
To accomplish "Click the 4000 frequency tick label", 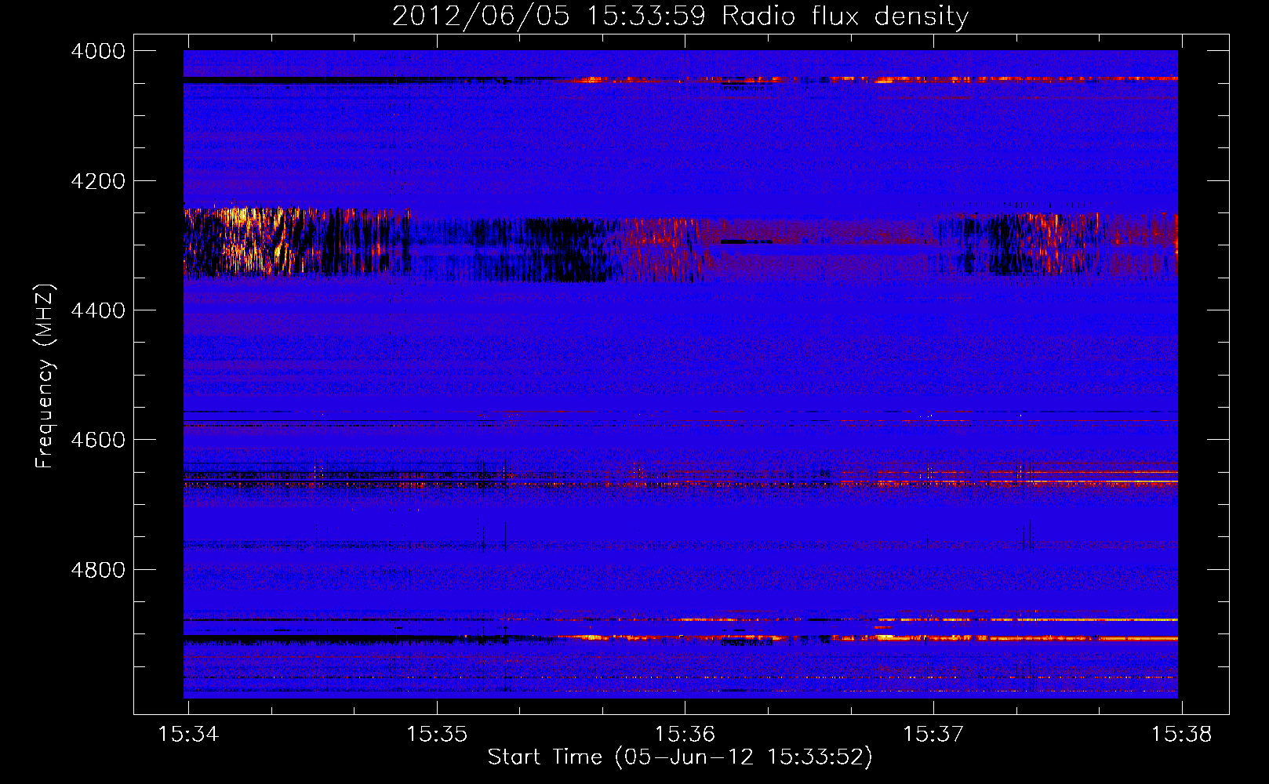I will coord(98,51).
